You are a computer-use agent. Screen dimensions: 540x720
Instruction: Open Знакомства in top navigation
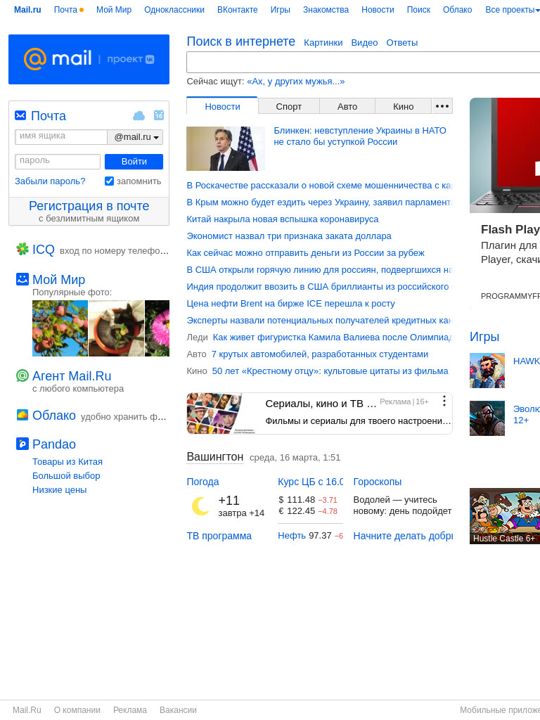click(326, 10)
